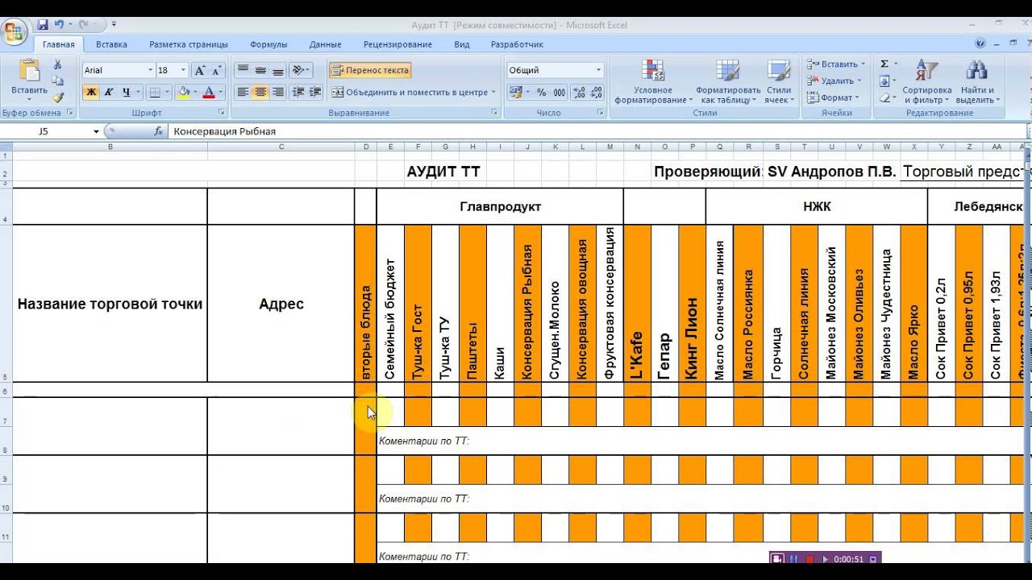Screen dimensions: 1032x580
Task: Switch to Рецензирование tab
Action: point(397,44)
